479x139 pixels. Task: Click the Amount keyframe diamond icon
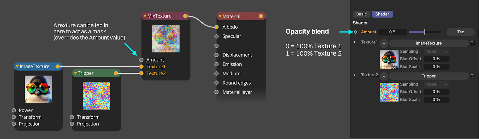click(x=356, y=32)
